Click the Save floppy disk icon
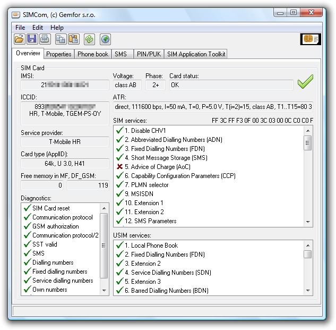The height and width of the screenshot is (330, 336). point(32,39)
